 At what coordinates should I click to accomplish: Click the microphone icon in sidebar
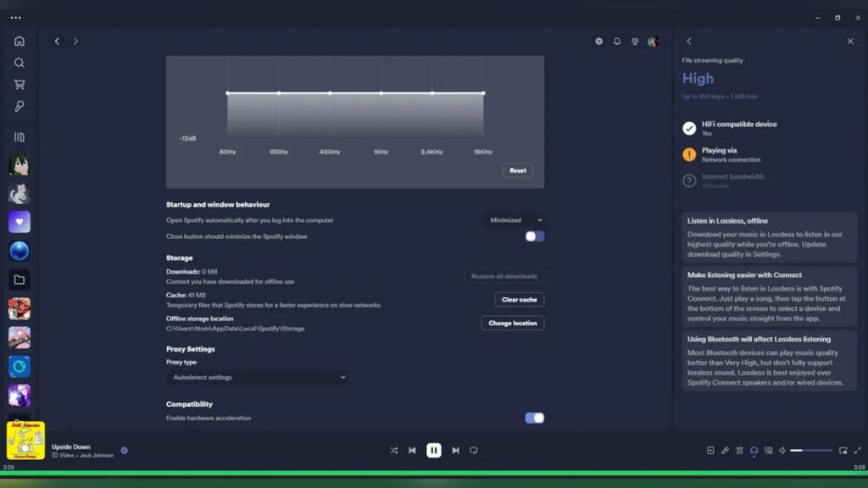coord(19,106)
